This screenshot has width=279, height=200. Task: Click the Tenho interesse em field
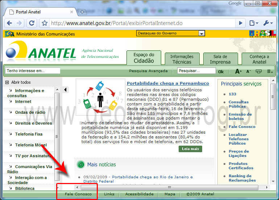pos(33,71)
